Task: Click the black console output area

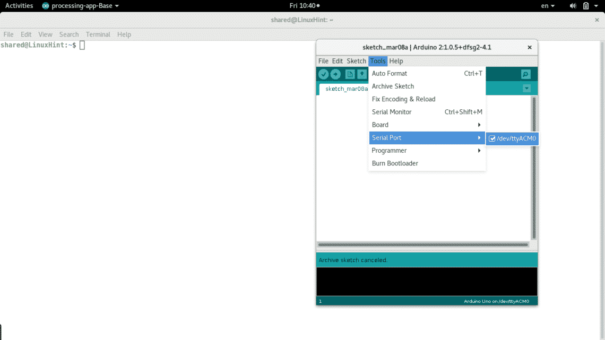Action: pyautogui.click(x=427, y=282)
